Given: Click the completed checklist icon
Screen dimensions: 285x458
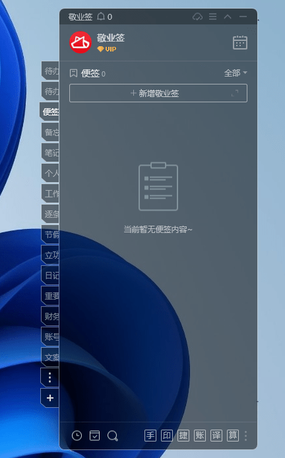Looking at the screenshot, I should click(94, 436).
